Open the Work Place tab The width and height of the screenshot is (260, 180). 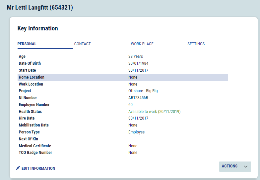point(142,44)
